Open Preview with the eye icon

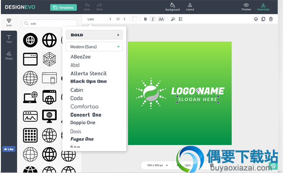pyautogui.click(x=246, y=7)
